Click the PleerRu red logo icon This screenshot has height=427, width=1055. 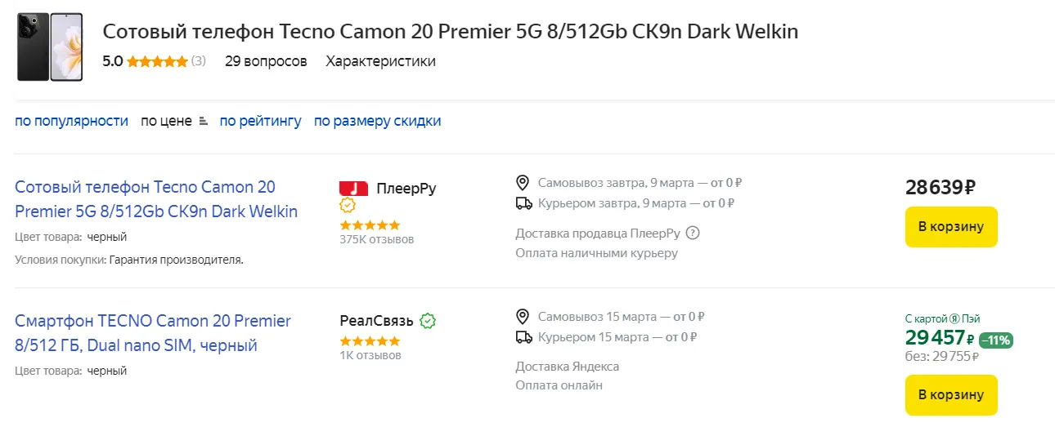pyautogui.click(x=353, y=189)
